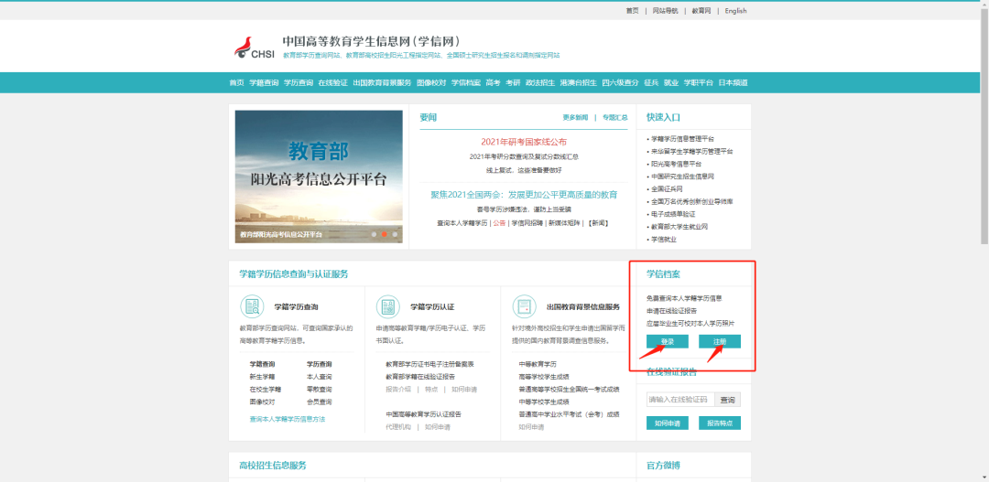Click the 请输入在线验证码 input field
Screen dimensions: 989x482
click(x=680, y=400)
